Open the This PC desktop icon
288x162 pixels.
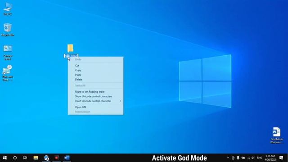pyautogui.click(x=8, y=9)
